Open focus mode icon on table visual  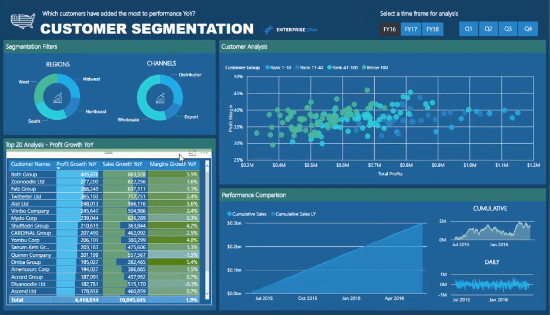(192, 153)
